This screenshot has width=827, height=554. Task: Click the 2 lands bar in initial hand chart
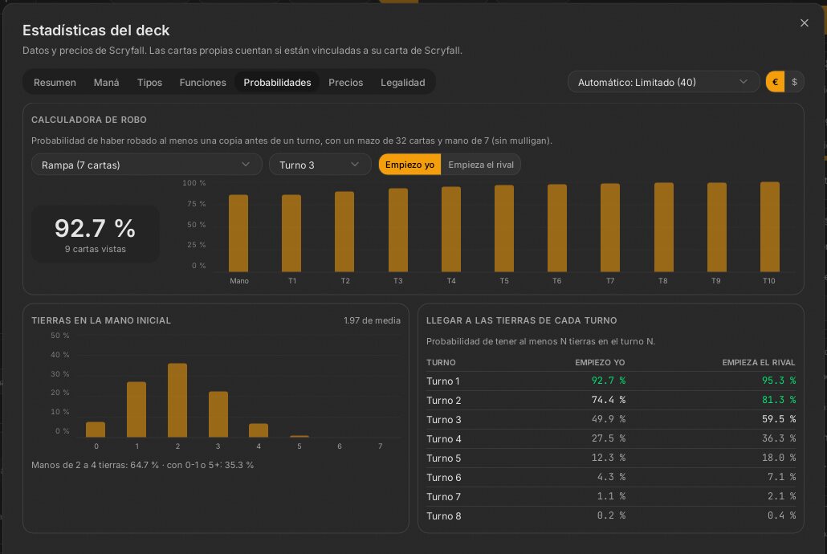click(x=177, y=401)
